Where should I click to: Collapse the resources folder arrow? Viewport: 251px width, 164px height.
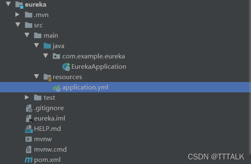pyautogui.click(x=37, y=76)
